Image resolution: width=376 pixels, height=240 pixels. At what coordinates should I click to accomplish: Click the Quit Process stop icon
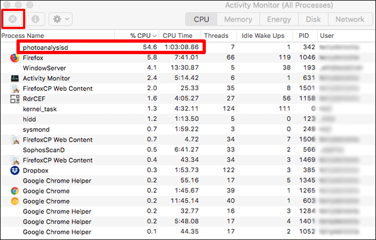tap(13, 19)
